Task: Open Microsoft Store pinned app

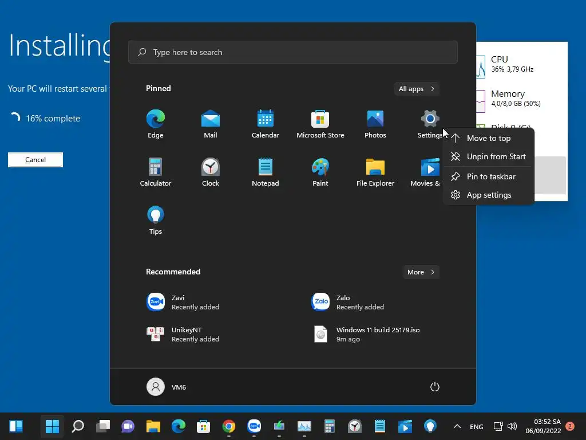Action: pos(320,124)
